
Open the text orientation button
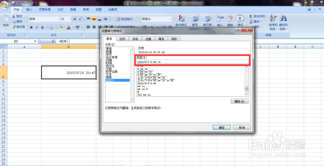(107, 19)
